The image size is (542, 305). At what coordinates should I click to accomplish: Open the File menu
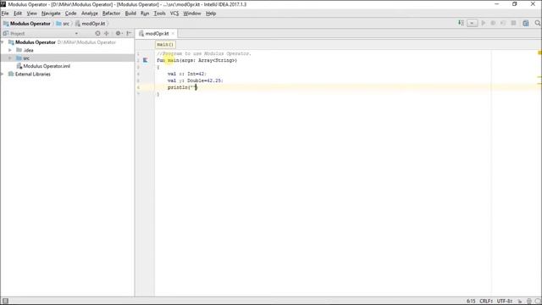click(5, 14)
